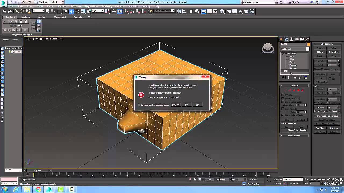Image resolution: width=344 pixels, height=193 pixels.
Task: Open the Workspace: Default dropdown
Action: click(x=50, y=2)
